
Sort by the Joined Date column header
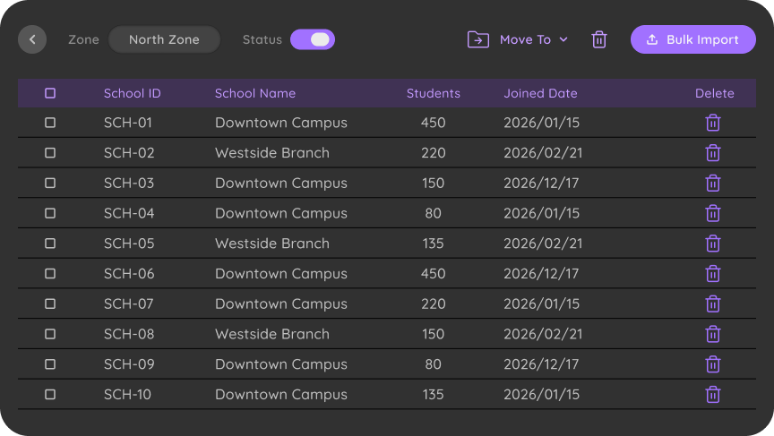pyautogui.click(x=540, y=93)
